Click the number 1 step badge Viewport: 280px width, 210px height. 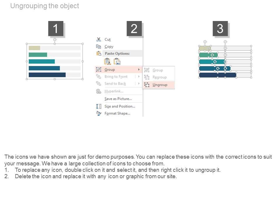click(x=55, y=29)
